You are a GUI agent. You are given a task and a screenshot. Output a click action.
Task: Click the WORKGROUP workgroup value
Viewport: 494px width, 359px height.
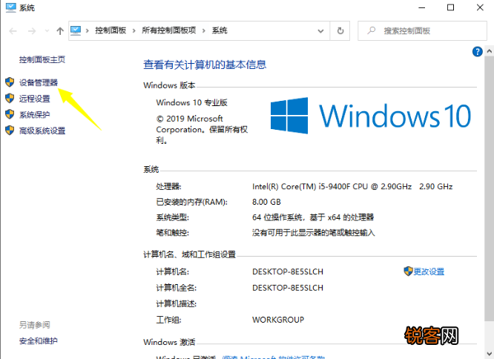click(278, 320)
